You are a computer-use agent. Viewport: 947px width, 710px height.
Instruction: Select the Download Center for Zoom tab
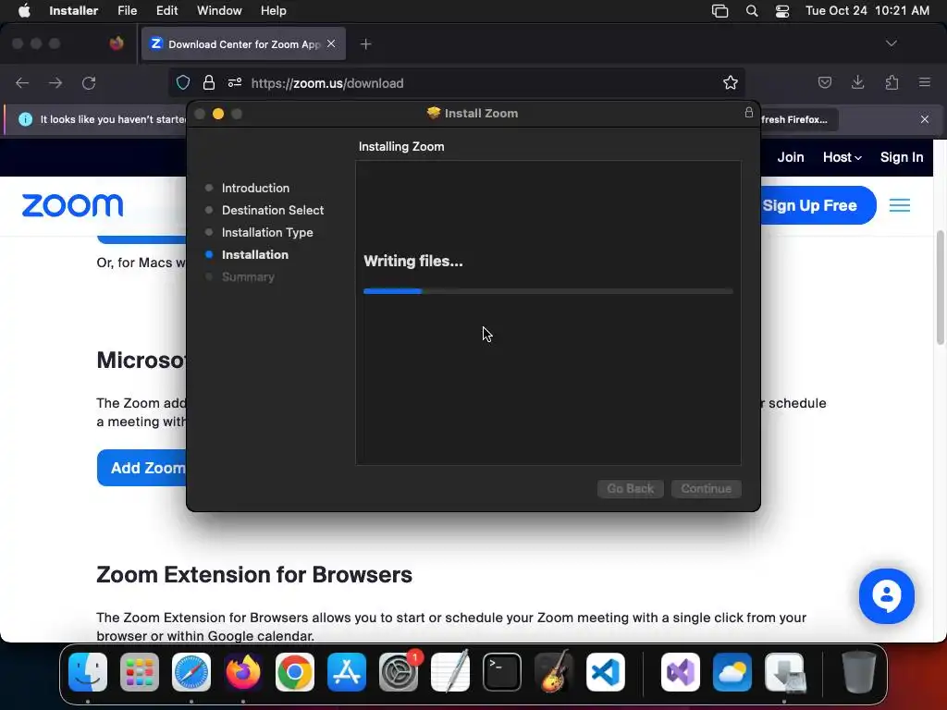point(243,43)
